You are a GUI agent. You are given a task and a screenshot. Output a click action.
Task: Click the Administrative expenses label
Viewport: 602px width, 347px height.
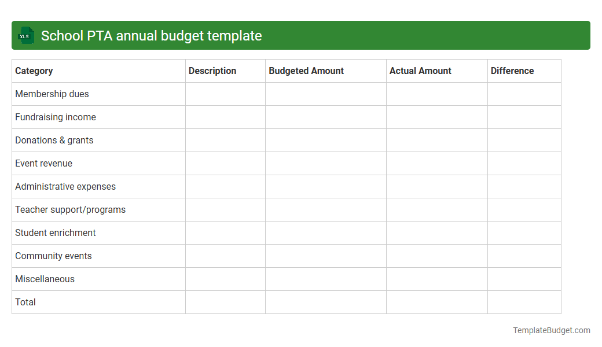pyautogui.click(x=65, y=186)
